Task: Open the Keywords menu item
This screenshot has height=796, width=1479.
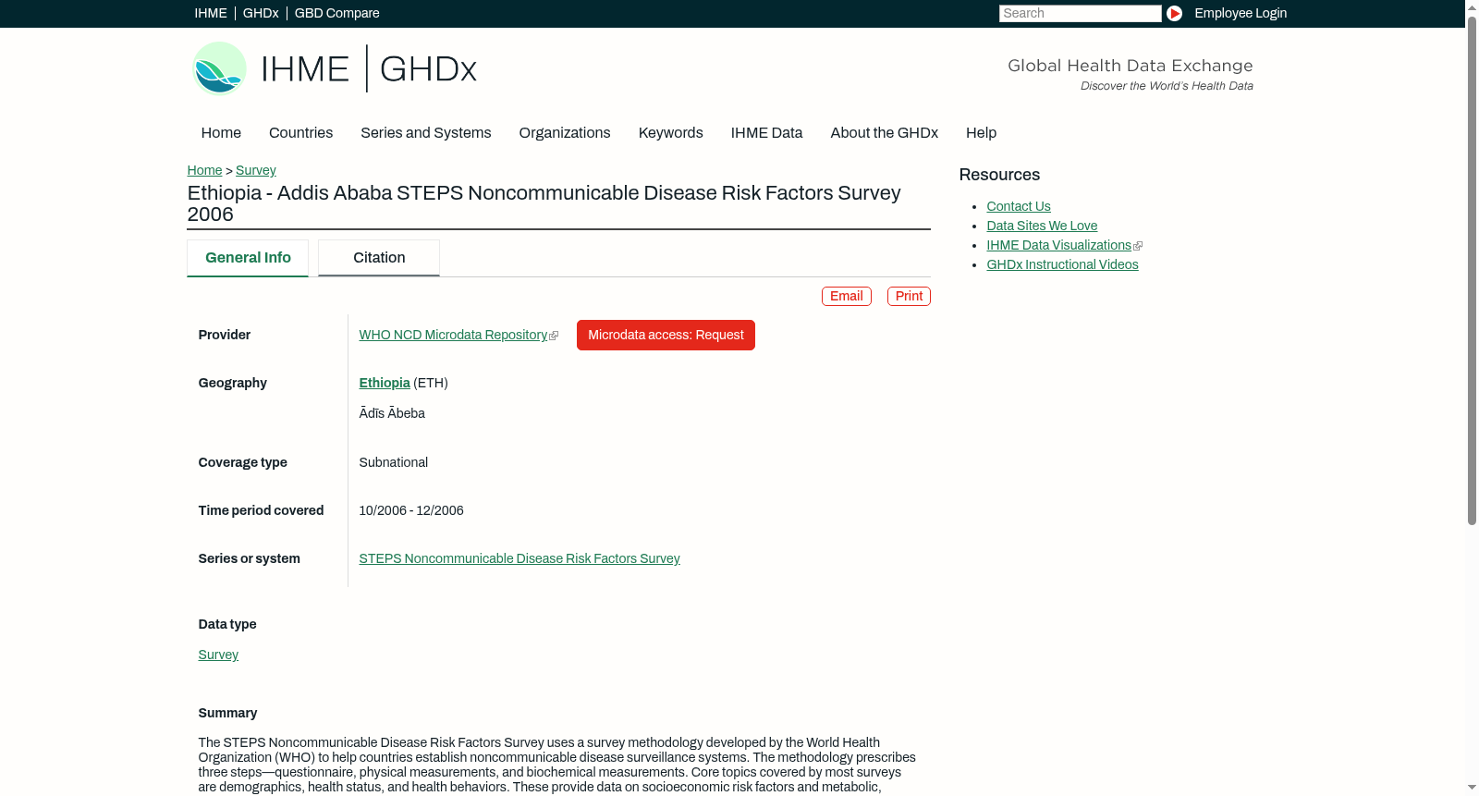Action: 671,132
